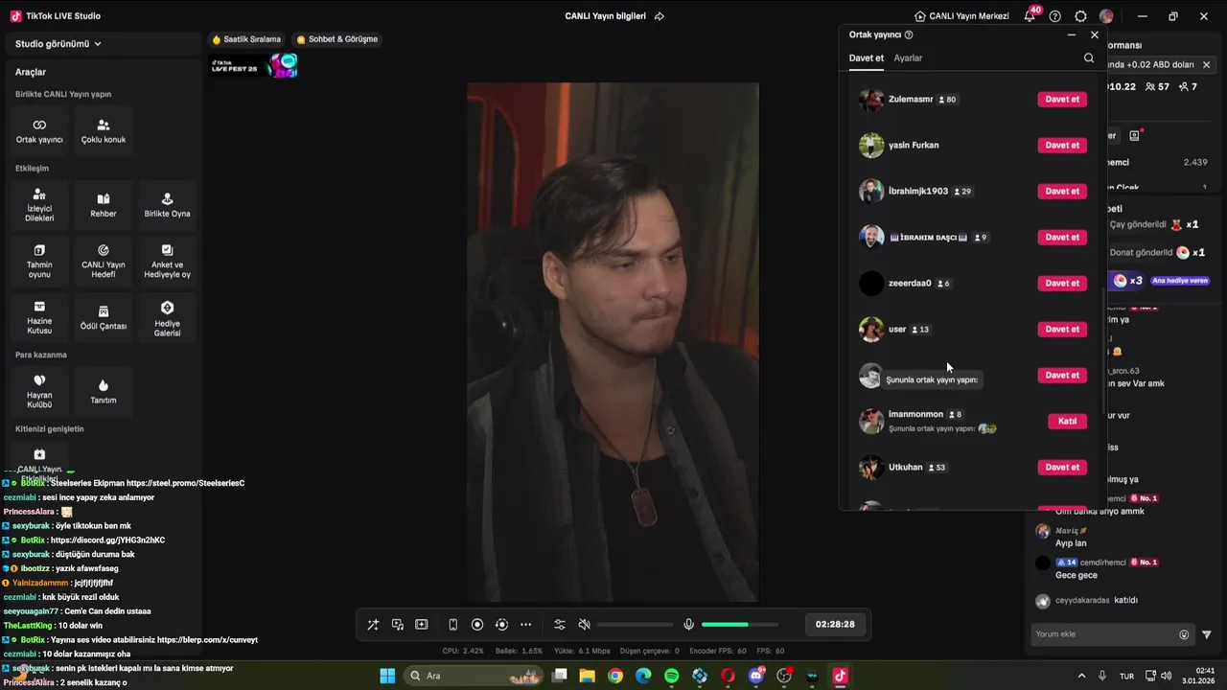Open Hayran Kulübü tool
The image size is (1227, 690).
(x=39, y=391)
